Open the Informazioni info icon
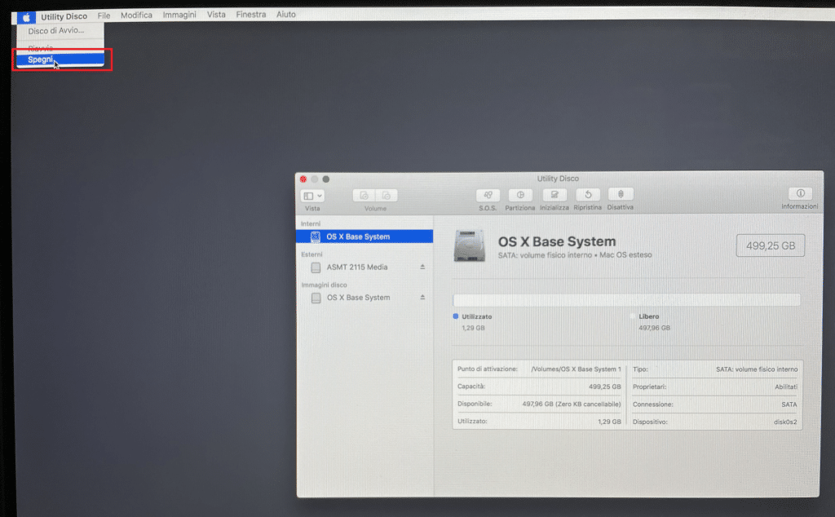The image size is (835, 517). tap(800, 193)
